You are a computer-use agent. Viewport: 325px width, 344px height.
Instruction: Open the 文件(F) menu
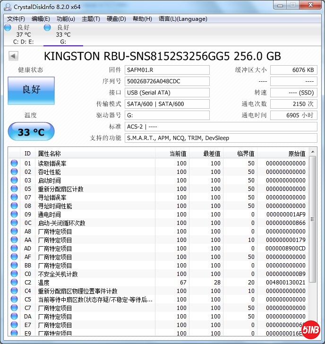point(16,19)
